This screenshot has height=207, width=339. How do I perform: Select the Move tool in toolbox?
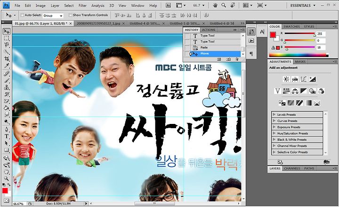[x=7, y=31]
